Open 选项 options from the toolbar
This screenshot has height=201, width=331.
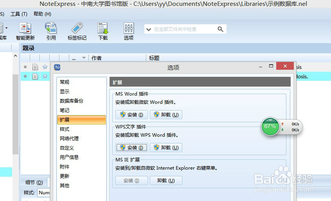(129, 31)
